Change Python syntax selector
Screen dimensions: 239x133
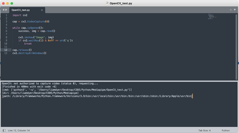[x=225, y=131]
